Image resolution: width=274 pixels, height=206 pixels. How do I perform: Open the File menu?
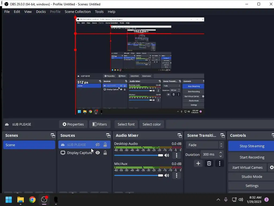click(x=7, y=12)
